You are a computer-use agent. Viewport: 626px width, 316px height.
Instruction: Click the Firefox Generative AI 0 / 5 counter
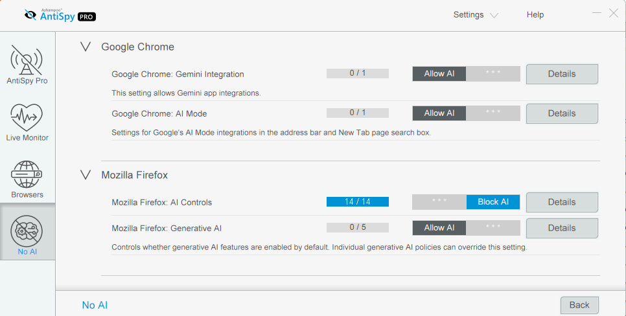click(x=357, y=227)
